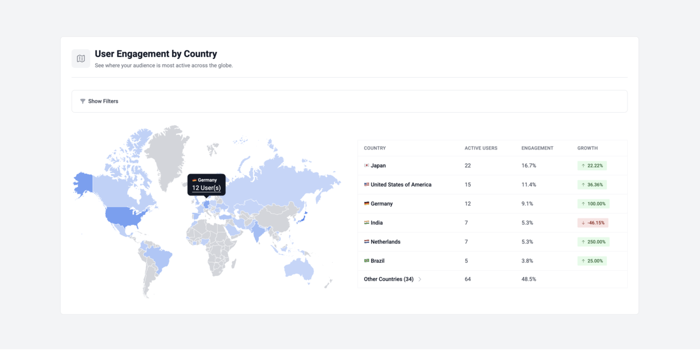Click the India flag icon
This screenshot has width=700, height=350.
click(367, 223)
